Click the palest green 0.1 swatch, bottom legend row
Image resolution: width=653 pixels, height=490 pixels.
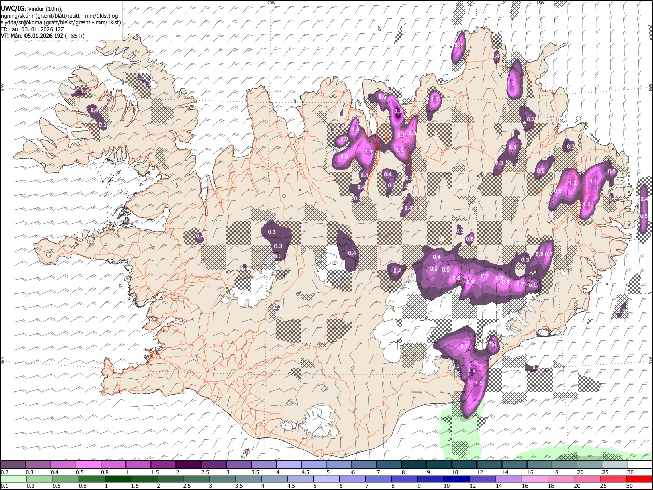coord(14,479)
